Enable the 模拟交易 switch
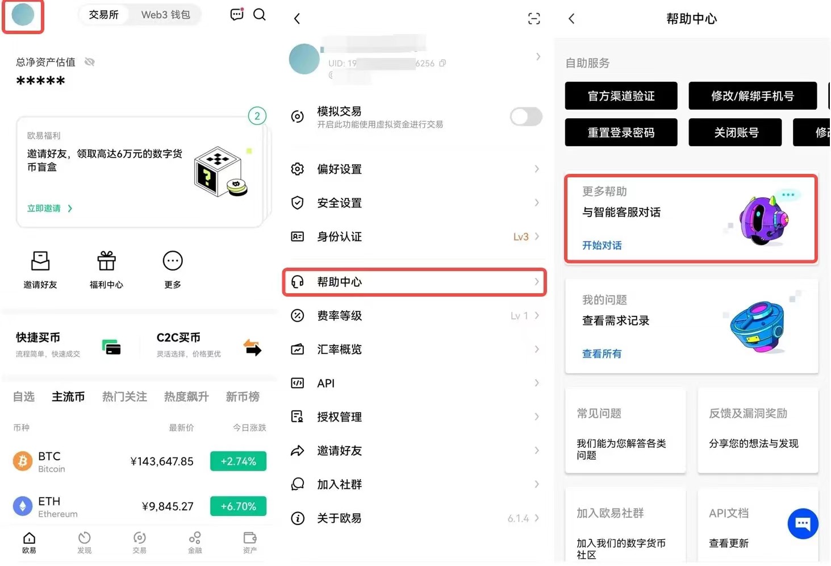The height and width of the screenshot is (566, 831). 525,116
